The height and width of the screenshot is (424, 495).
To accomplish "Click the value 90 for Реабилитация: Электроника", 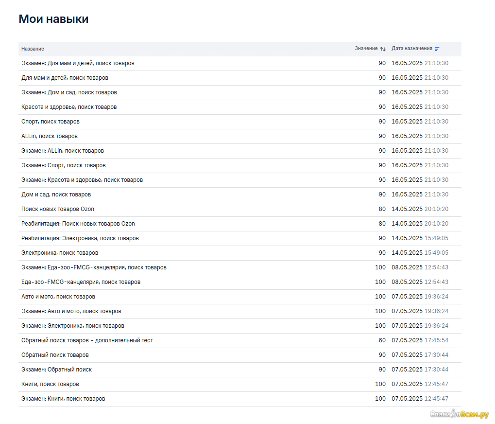I will (382, 238).
